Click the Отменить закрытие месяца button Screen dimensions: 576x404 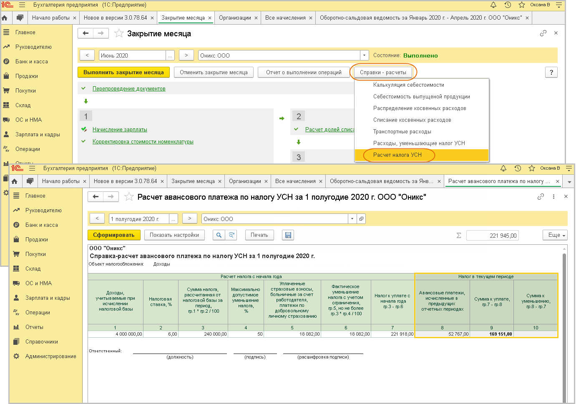(x=214, y=72)
